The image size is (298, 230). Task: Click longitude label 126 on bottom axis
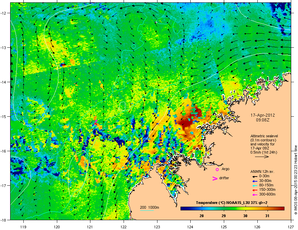(257, 227)
